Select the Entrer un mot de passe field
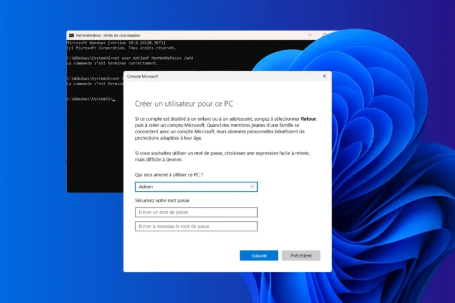This screenshot has height=303, width=455. [x=196, y=212]
